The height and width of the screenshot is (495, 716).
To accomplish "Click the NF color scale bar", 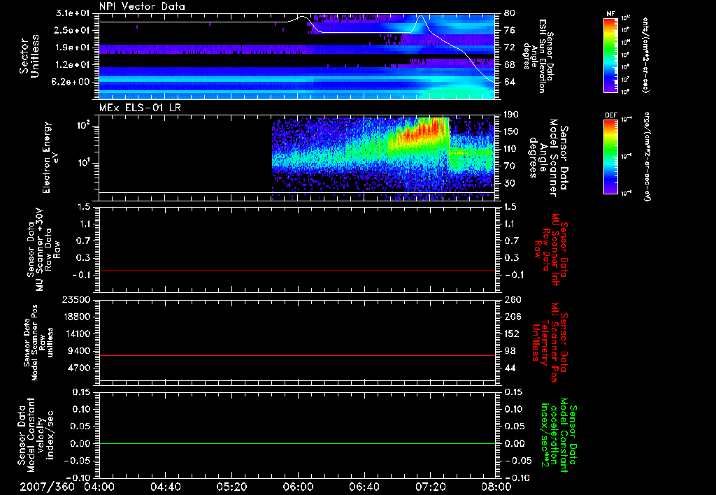I will pyautogui.click(x=610, y=55).
